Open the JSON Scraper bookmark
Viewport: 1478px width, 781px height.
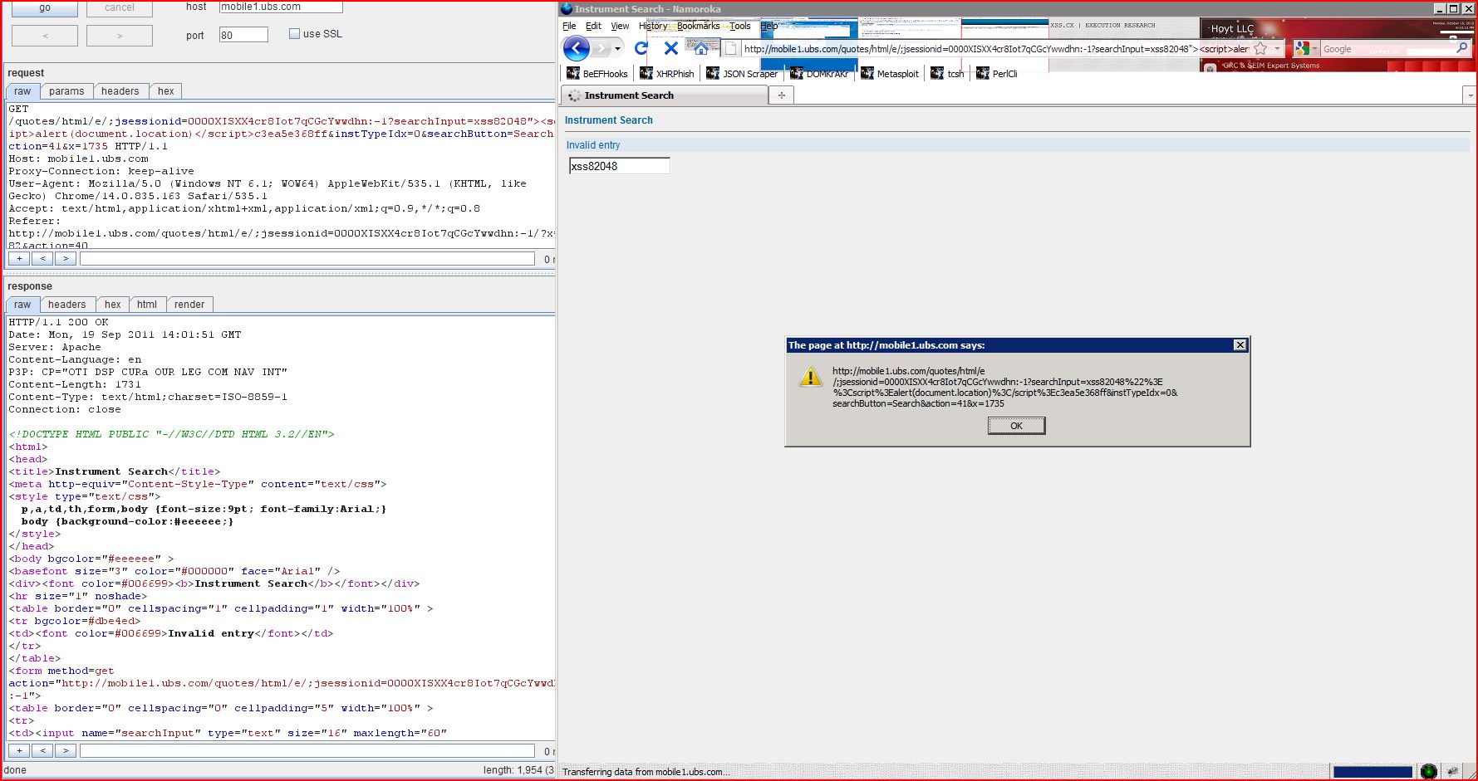coord(742,74)
